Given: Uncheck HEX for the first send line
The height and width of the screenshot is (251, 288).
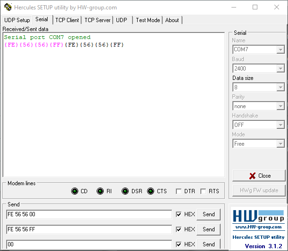Looking at the screenshot, I should [x=179, y=214].
